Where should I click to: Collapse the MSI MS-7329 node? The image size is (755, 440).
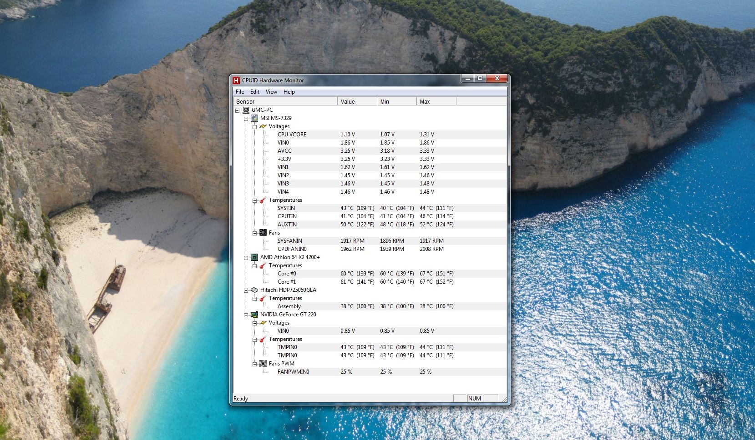(246, 119)
